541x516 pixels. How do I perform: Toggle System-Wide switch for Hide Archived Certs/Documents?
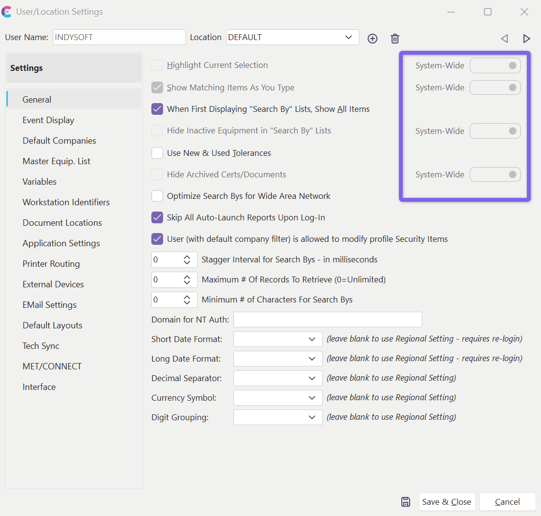[495, 174]
